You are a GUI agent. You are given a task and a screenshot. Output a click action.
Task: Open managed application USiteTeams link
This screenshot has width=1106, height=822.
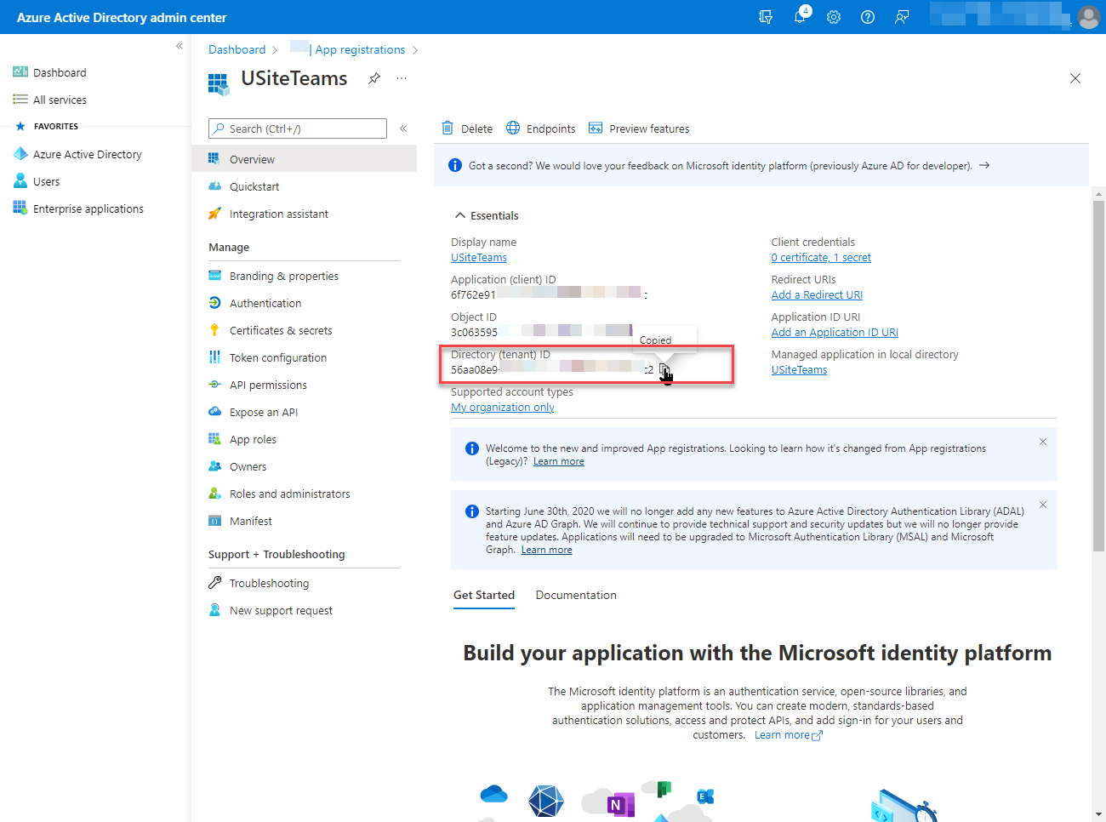(799, 370)
